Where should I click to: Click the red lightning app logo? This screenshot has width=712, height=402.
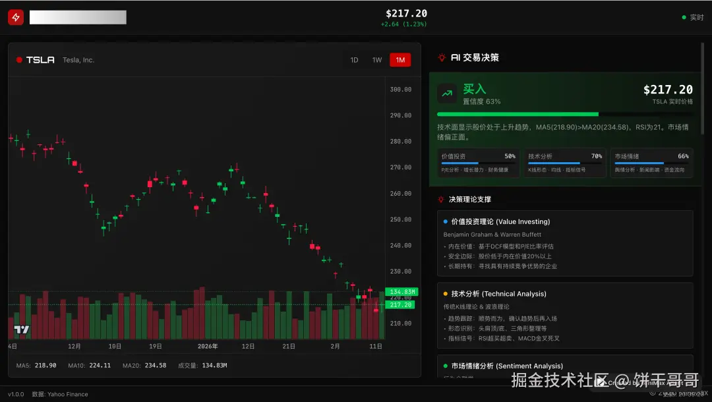16,17
